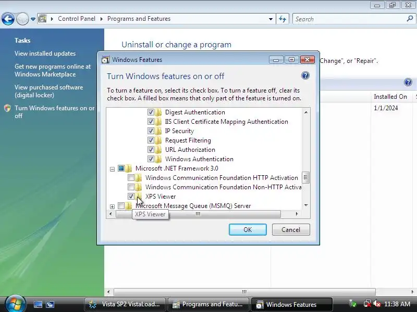Screen dimensions: 417x312
Task: Click the Control Panel icon in address bar
Action: point(42,19)
